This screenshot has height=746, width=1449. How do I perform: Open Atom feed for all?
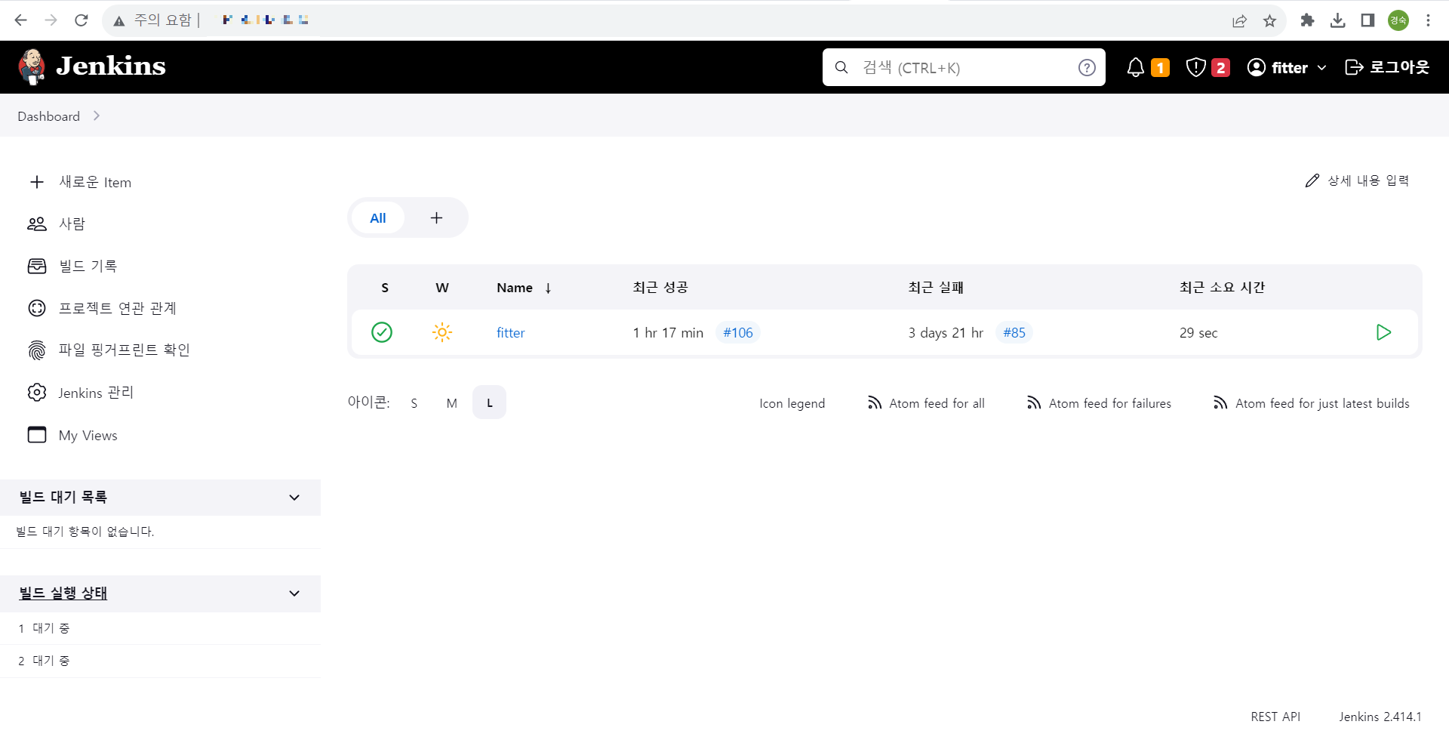pos(926,403)
